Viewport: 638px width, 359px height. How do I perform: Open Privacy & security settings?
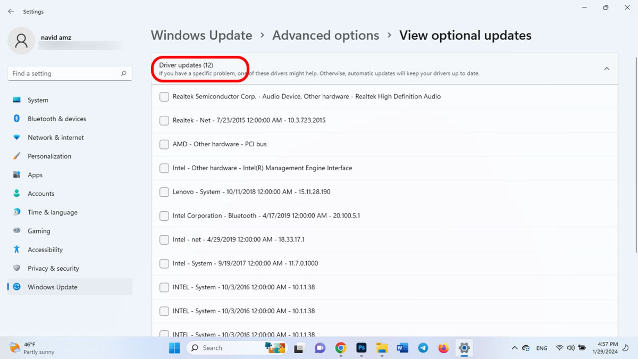pos(70,268)
